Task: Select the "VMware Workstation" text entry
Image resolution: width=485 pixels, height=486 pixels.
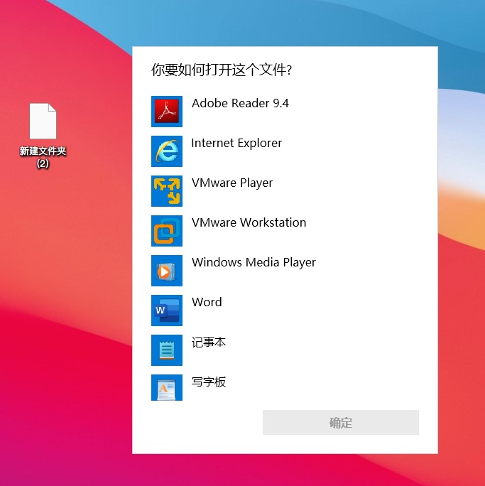Action: pos(249,222)
